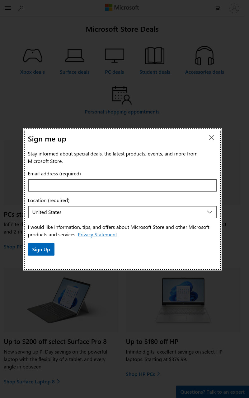Click the Student book icon

[155, 56]
